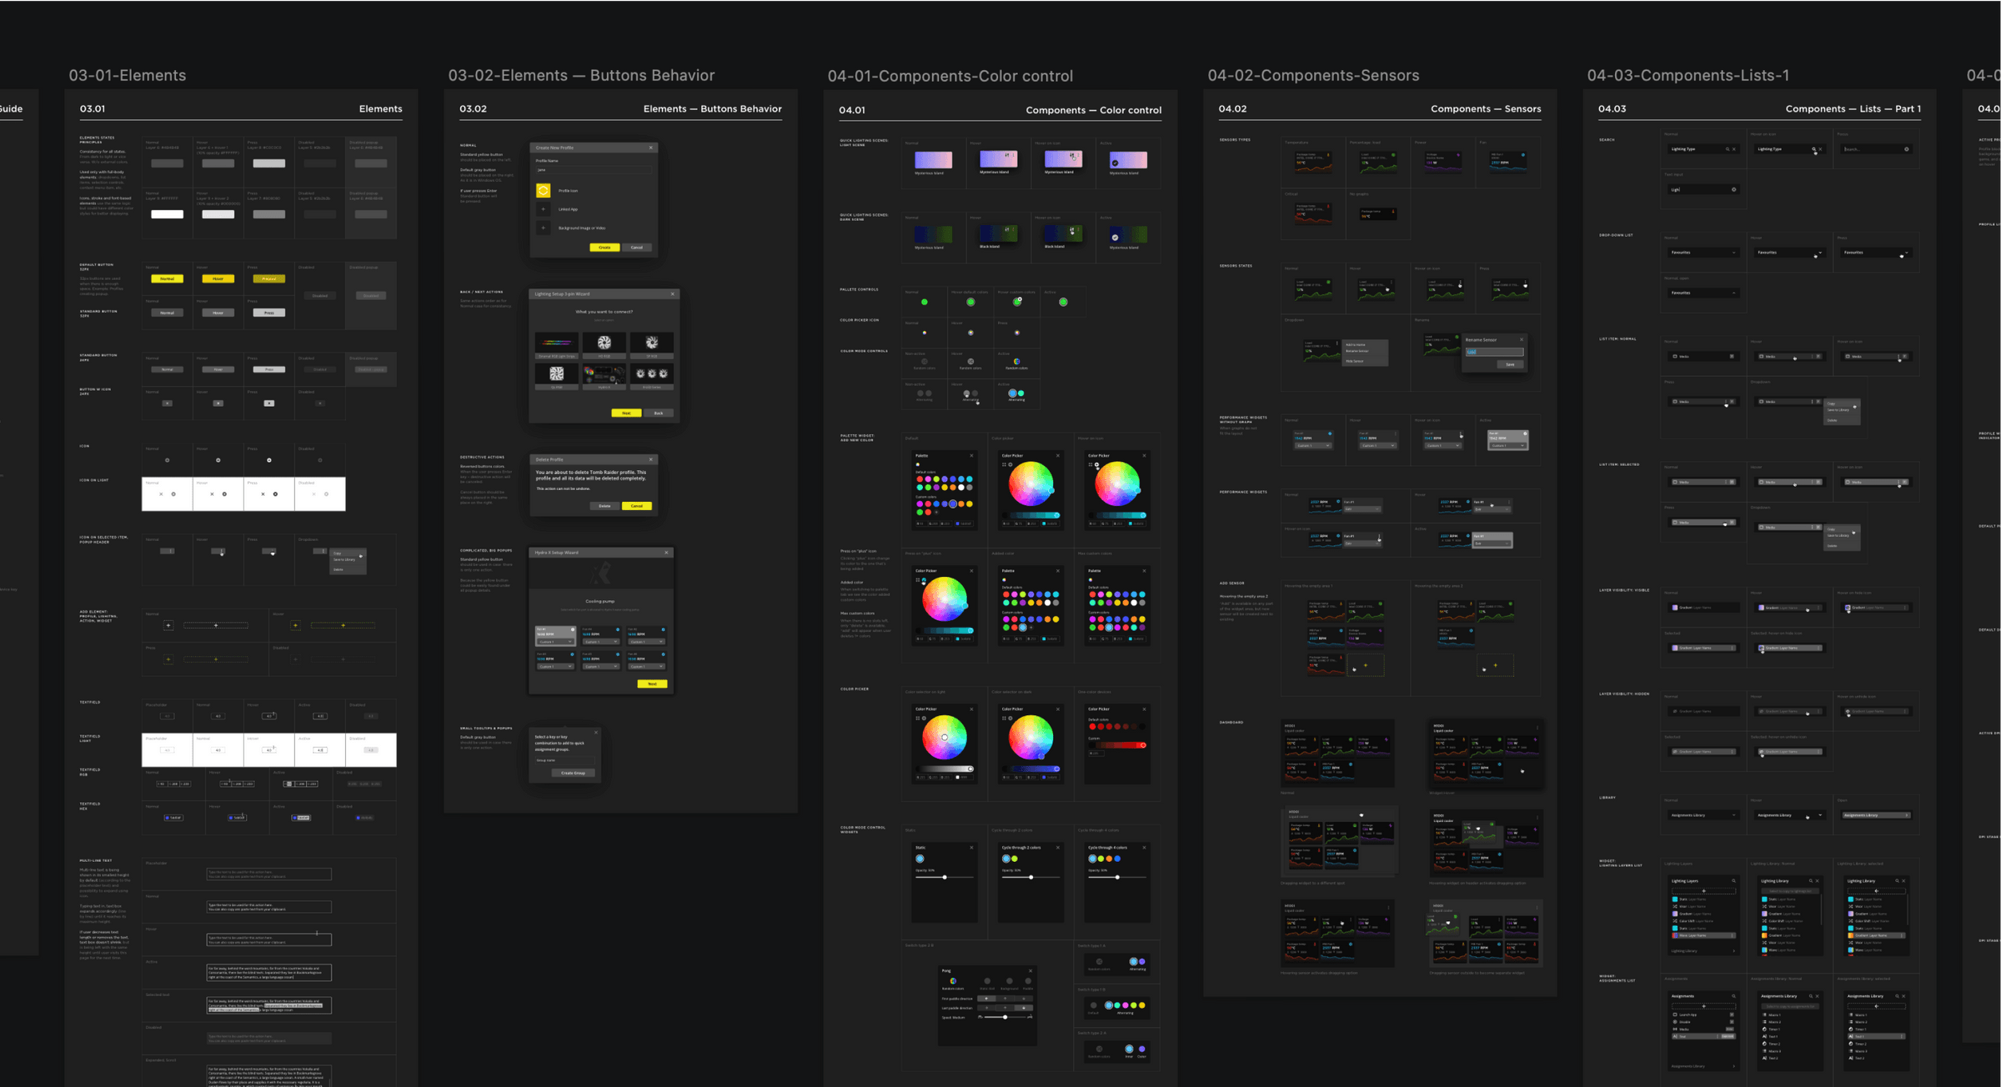Select the yellow Profile Icon tile
Image resolution: width=2001 pixels, height=1087 pixels.
click(x=543, y=191)
